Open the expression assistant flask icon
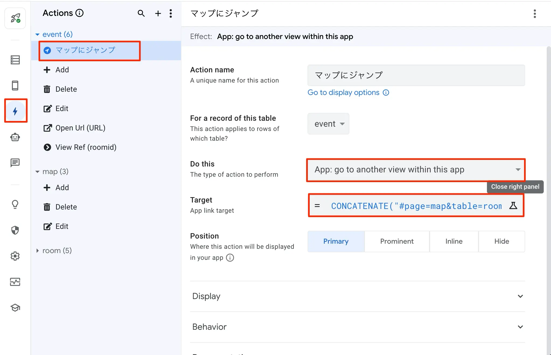This screenshot has height=355, width=551. pyautogui.click(x=513, y=206)
